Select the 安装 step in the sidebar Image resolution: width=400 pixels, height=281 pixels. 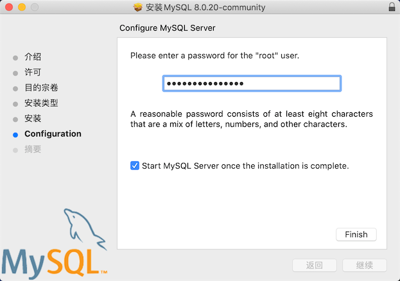click(x=33, y=119)
